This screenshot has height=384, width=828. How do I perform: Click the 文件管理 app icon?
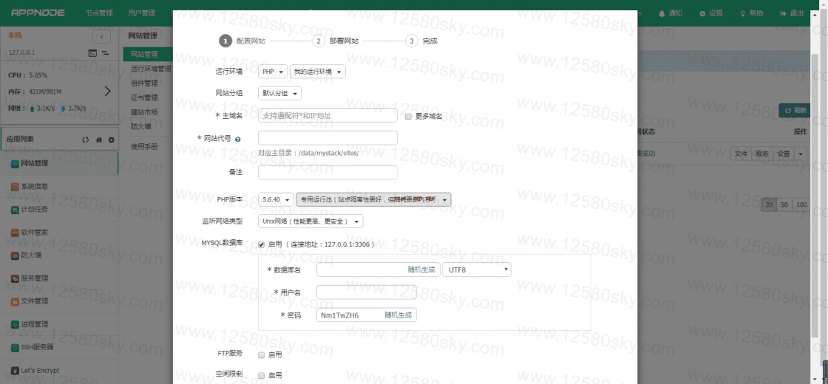pyautogui.click(x=16, y=301)
